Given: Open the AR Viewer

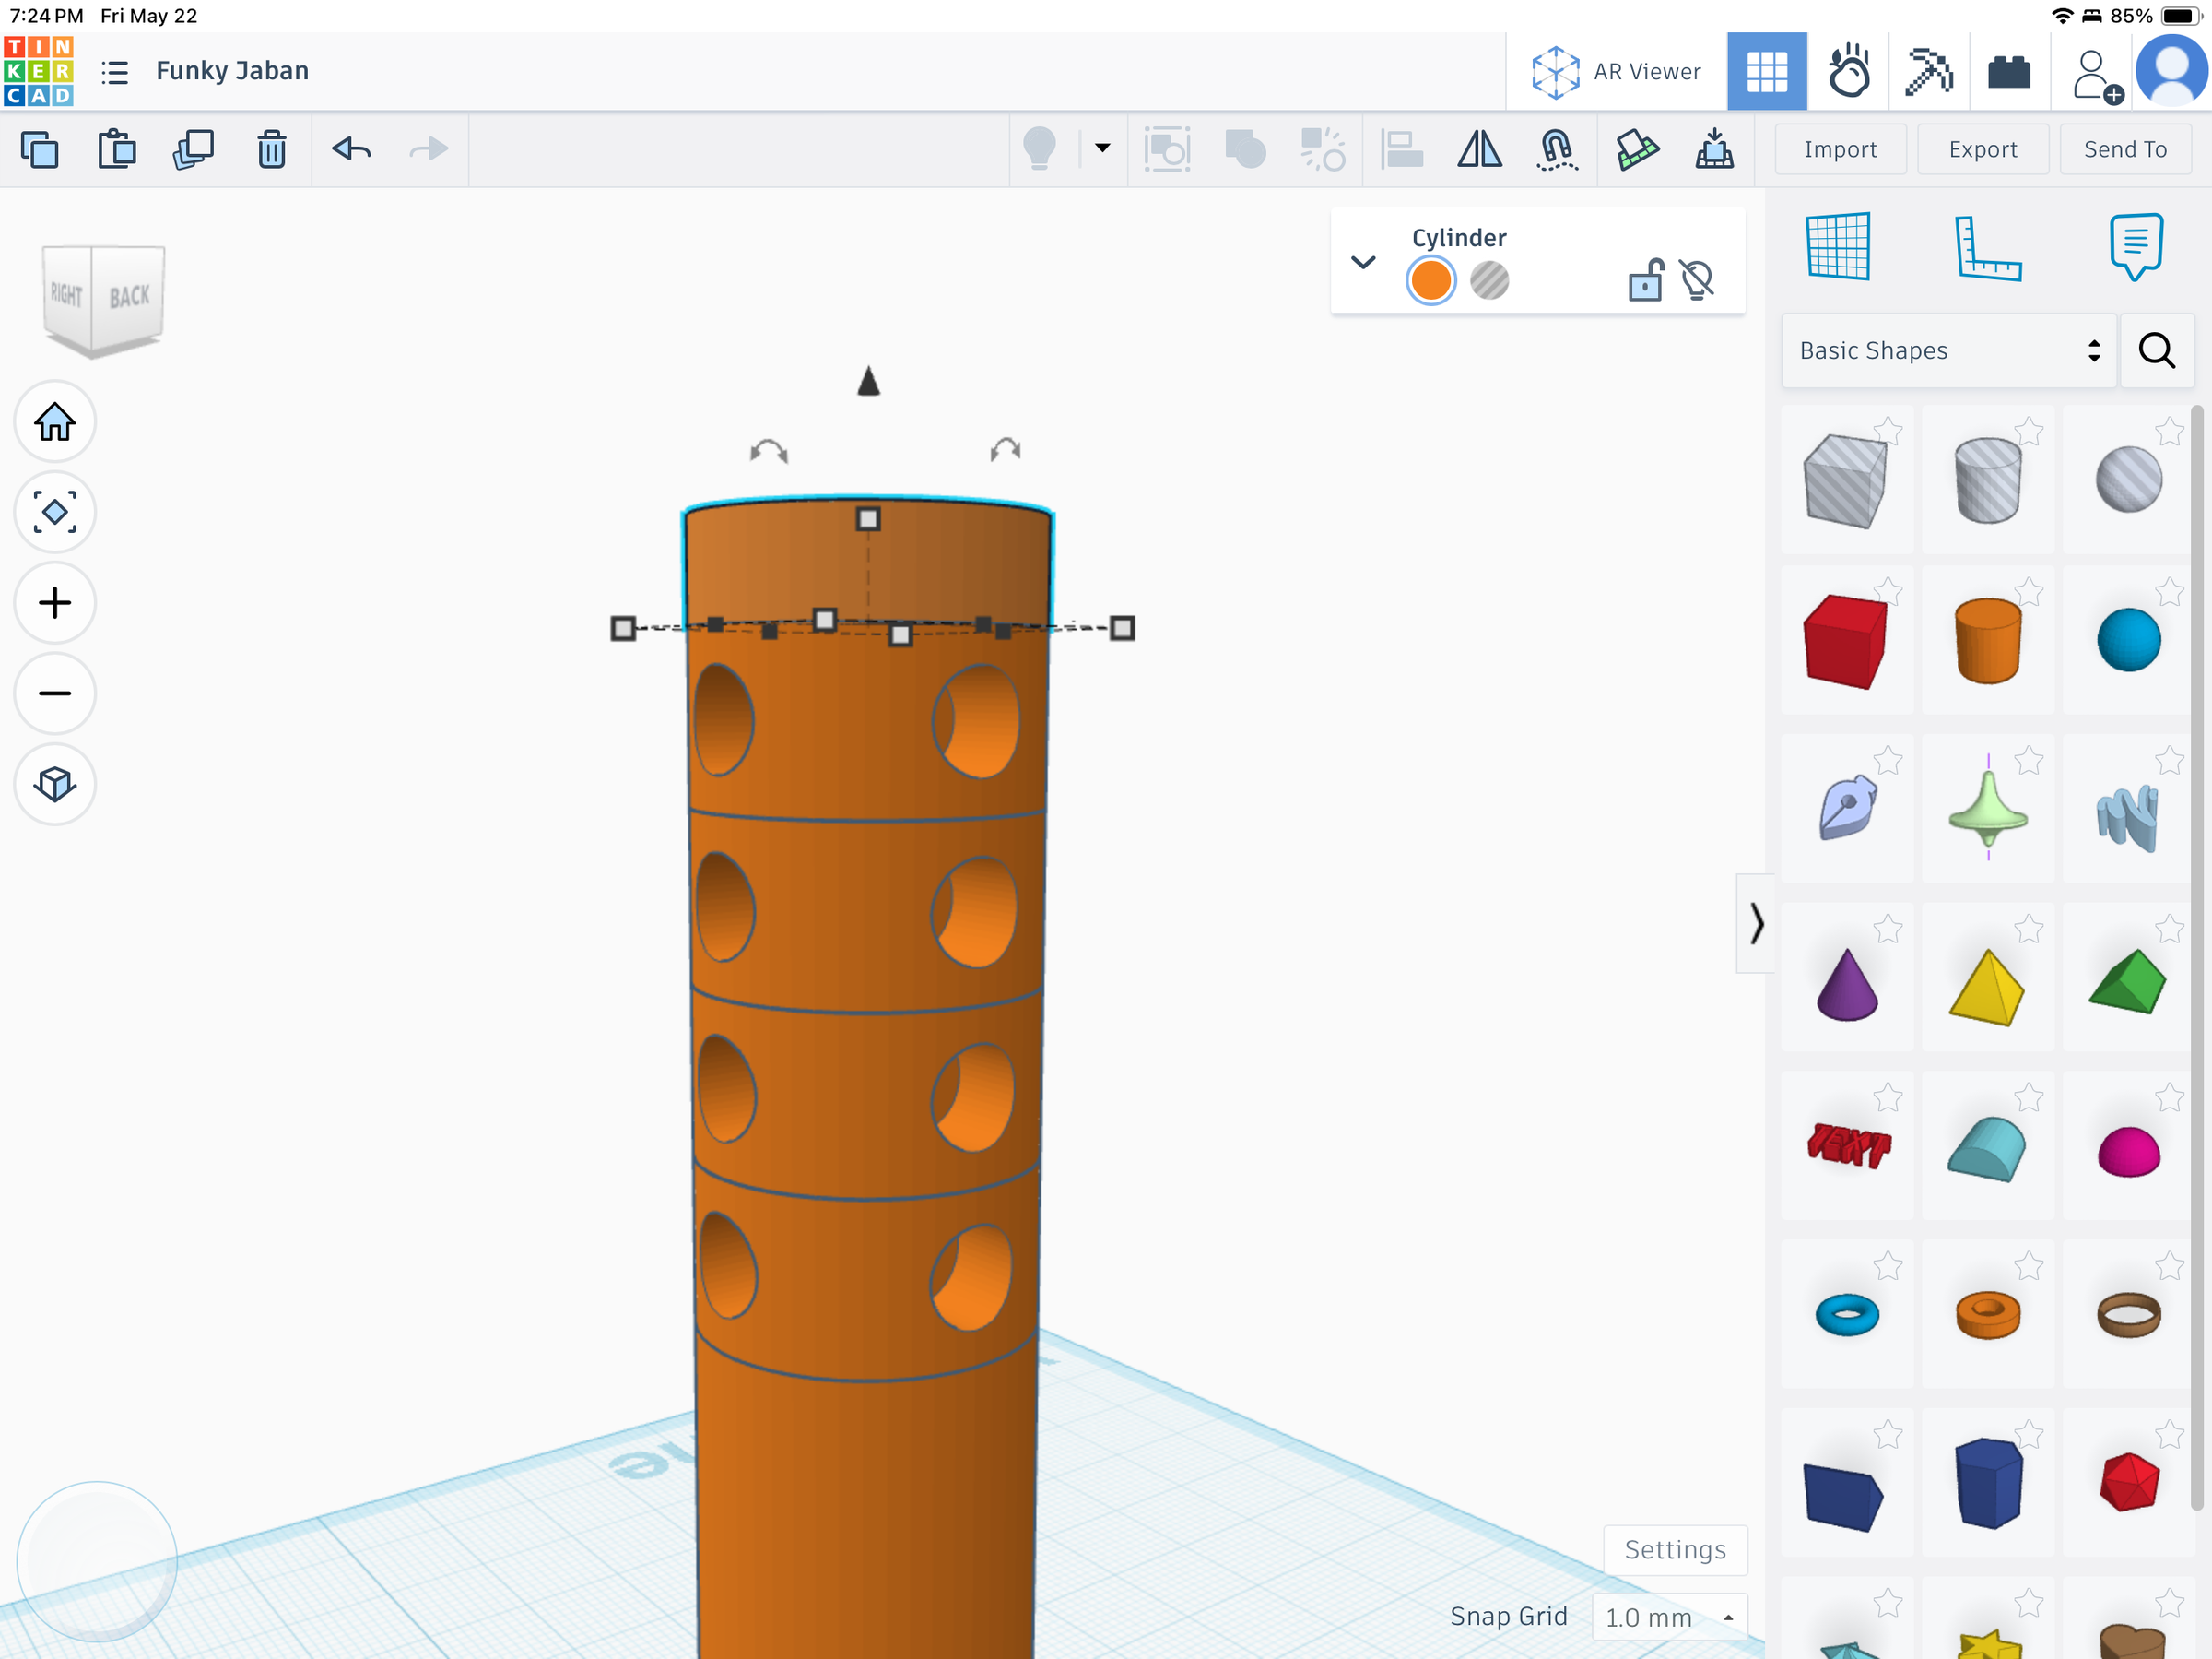Looking at the screenshot, I should coord(1616,71).
